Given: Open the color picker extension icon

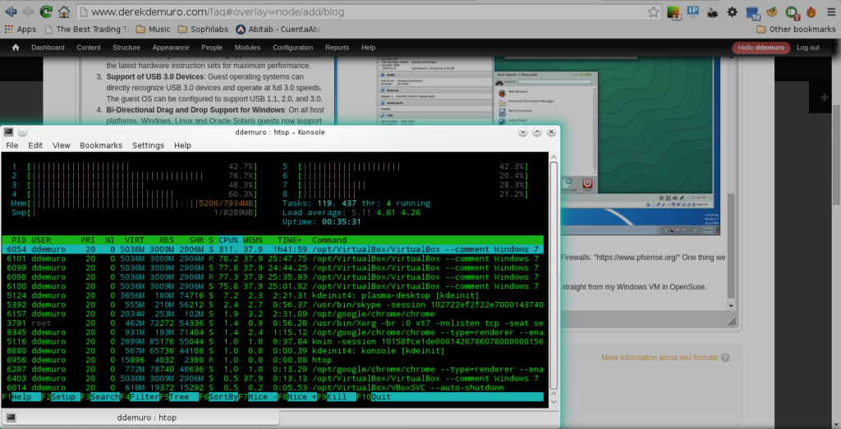Looking at the screenshot, I should [x=673, y=11].
